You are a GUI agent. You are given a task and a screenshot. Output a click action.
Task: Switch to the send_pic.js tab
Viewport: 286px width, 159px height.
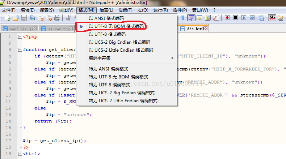[19, 29]
